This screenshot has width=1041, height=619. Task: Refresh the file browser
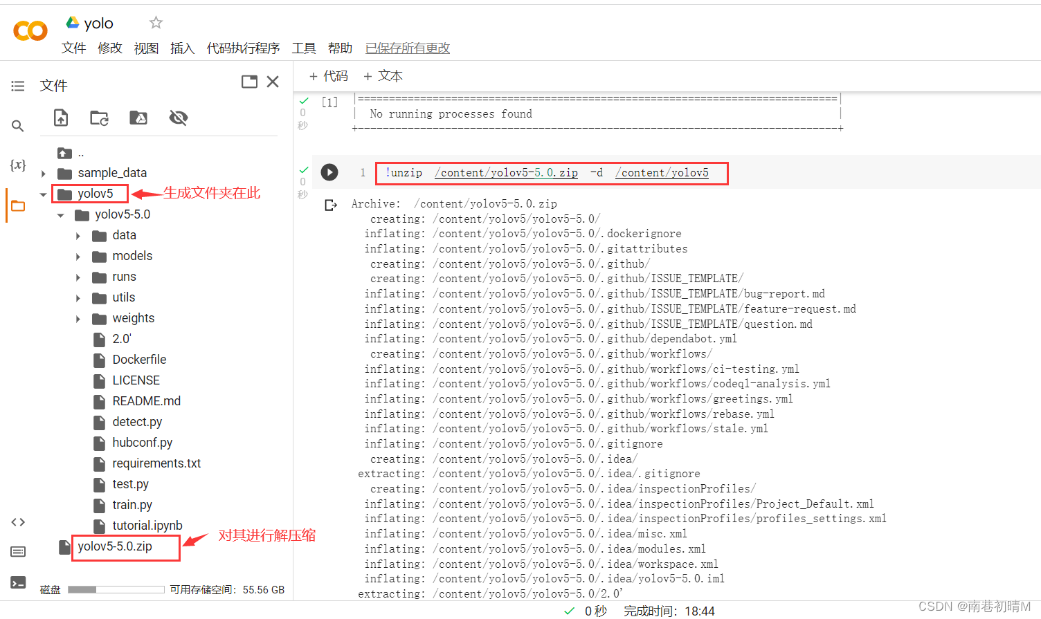99,118
